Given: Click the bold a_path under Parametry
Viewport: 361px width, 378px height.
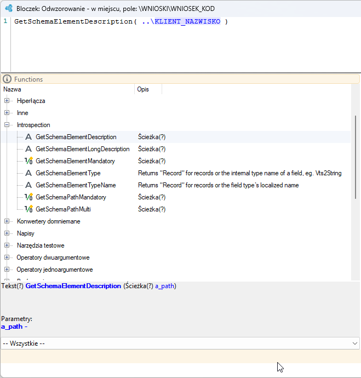Looking at the screenshot, I should (x=12, y=327).
